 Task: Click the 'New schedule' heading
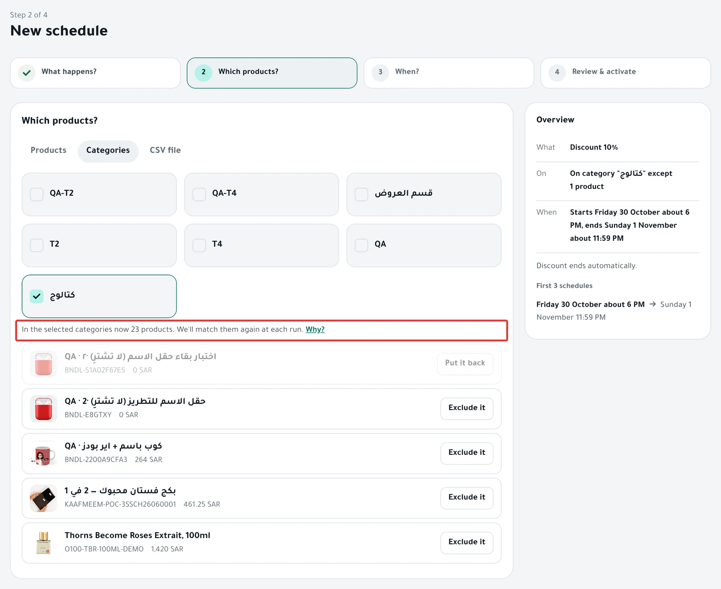[x=59, y=31]
